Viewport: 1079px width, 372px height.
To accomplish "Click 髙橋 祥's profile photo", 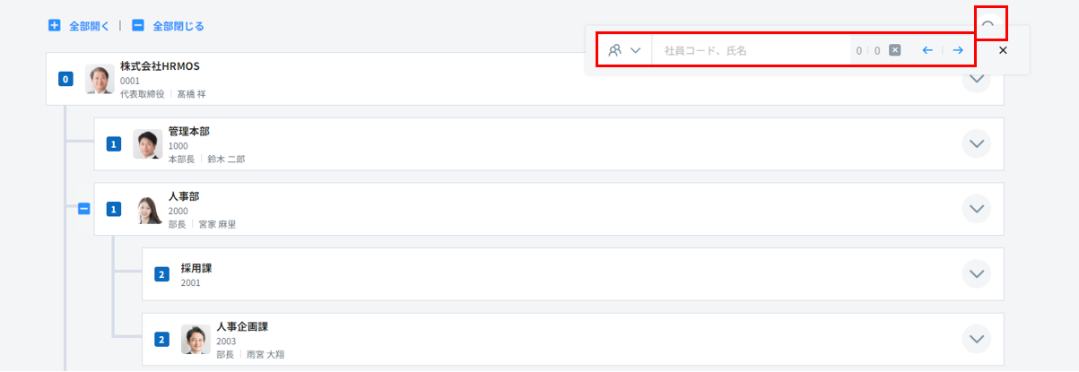I will (100, 80).
